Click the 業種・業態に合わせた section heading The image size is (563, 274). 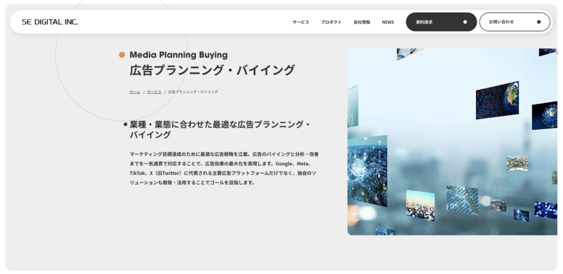pyautogui.click(x=220, y=130)
